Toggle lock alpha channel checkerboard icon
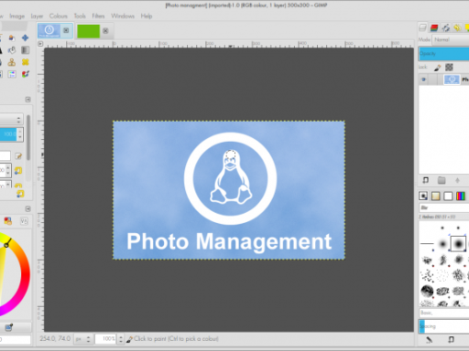469x351 pixels. point(449,68)
